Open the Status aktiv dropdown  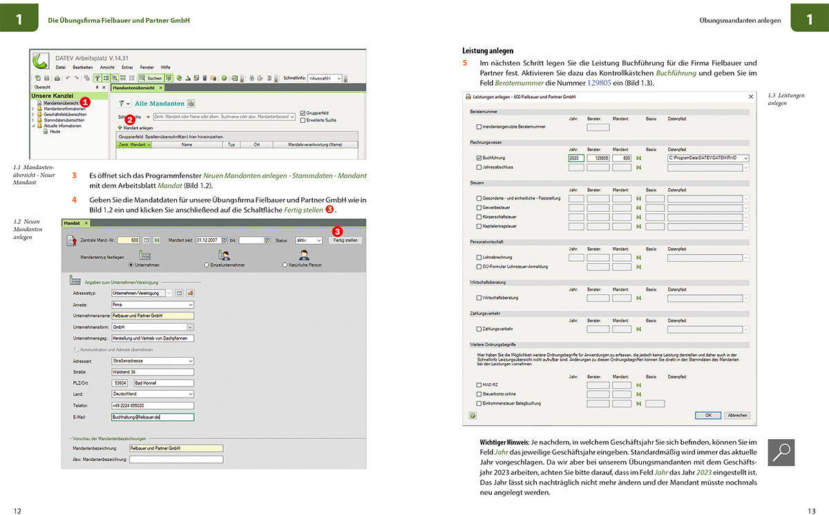[308, 240]
